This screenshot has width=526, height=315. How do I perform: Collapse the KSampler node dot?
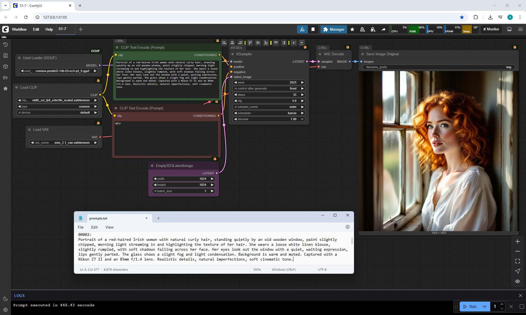click(x=233, y=54)
